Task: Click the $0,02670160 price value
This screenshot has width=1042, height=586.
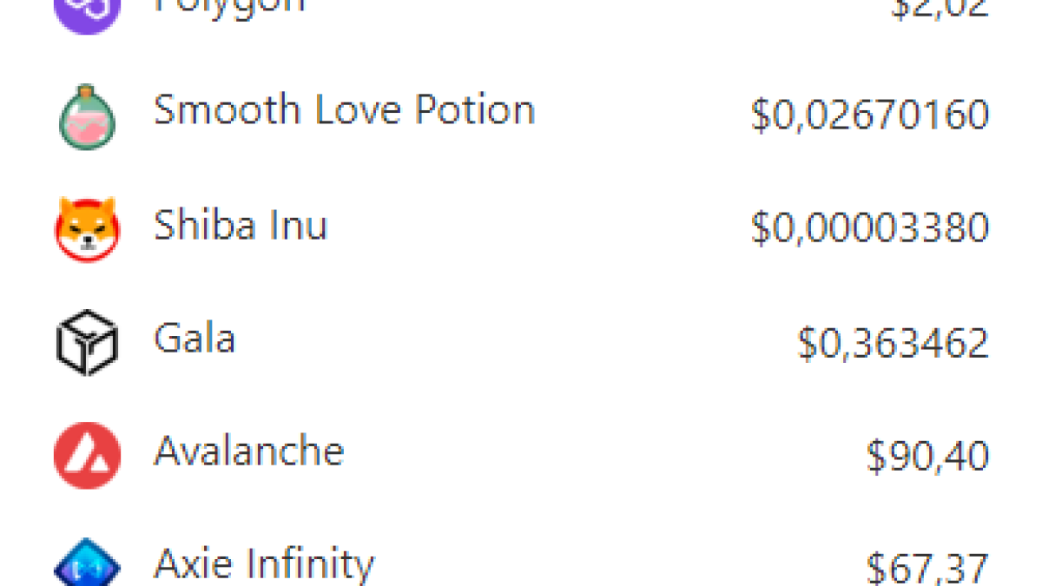Action: (869, 115)
